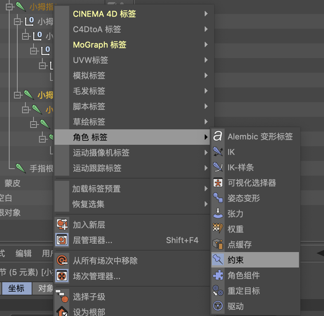The image size is (324, 316).
Task: Click the 约束 constraint pin icon
Action: [218, 260]
